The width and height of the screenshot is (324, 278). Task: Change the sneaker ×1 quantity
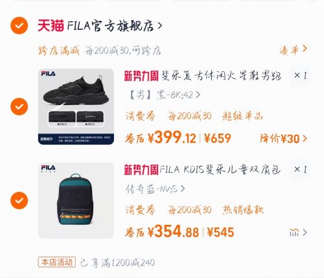tap(300, 76)
